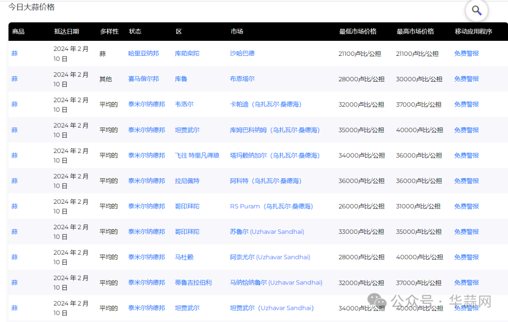Click 免费警报 in the 卡帕迪 row
This screenshot has height=322, width=508.
466,104
